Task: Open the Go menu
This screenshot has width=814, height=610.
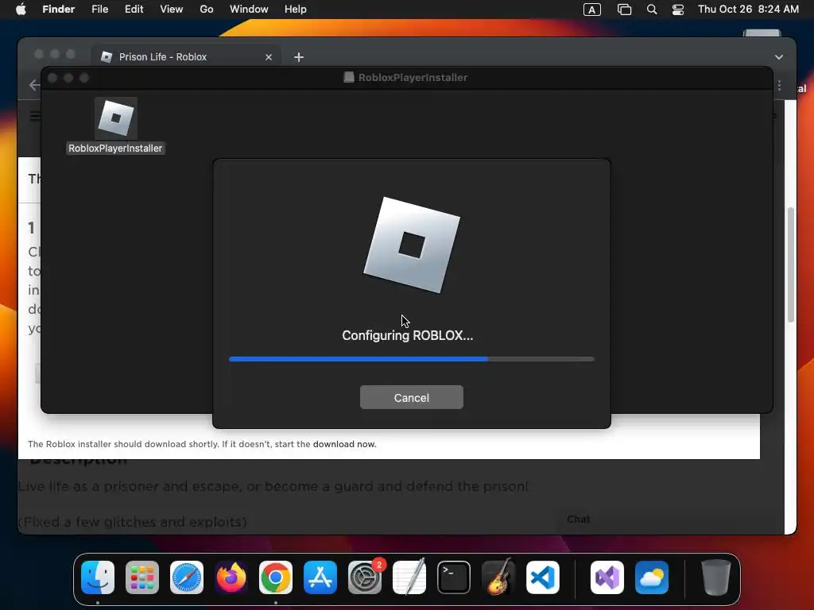Action: pos(207,10)
